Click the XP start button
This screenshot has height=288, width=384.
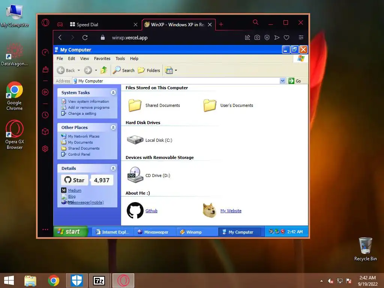pyautogui.click(x=70, y=232)
